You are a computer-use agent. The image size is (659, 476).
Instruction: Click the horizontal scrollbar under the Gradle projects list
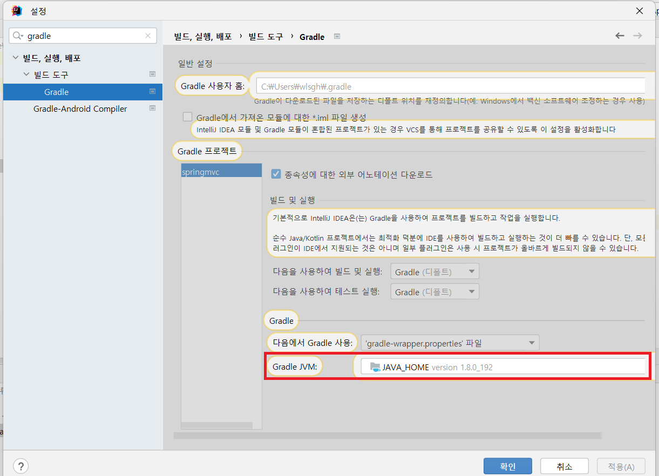click(x=217, y=425)
